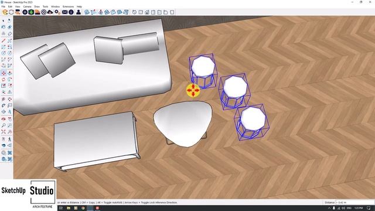Click the info circle toolbar icon
Viewport: 375px width, 211px height.
click(71, 12)
